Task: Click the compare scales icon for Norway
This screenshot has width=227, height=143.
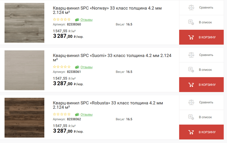Action: (191, 7)
